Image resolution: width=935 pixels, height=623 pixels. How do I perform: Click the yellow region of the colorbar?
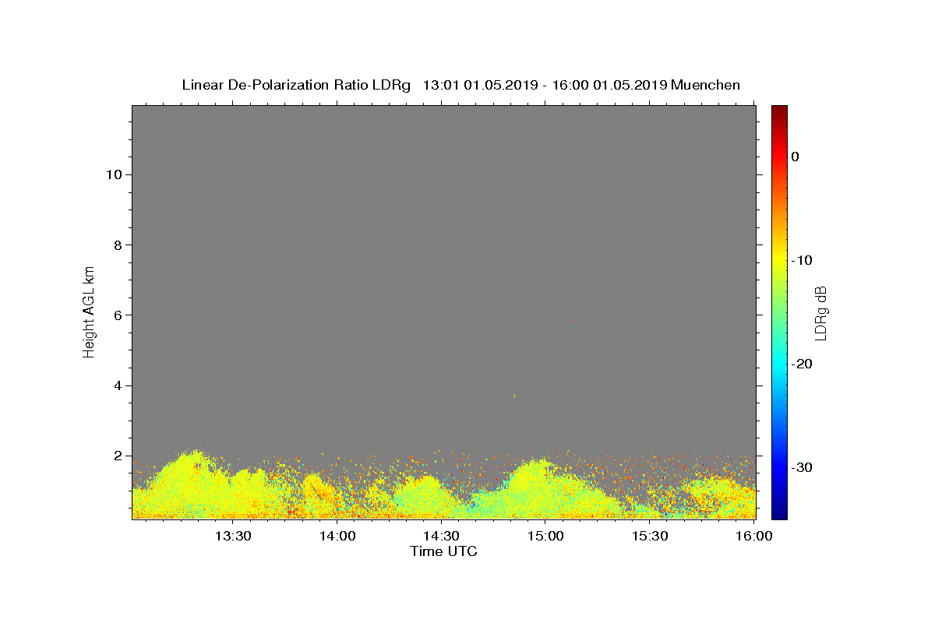[779, 260]
